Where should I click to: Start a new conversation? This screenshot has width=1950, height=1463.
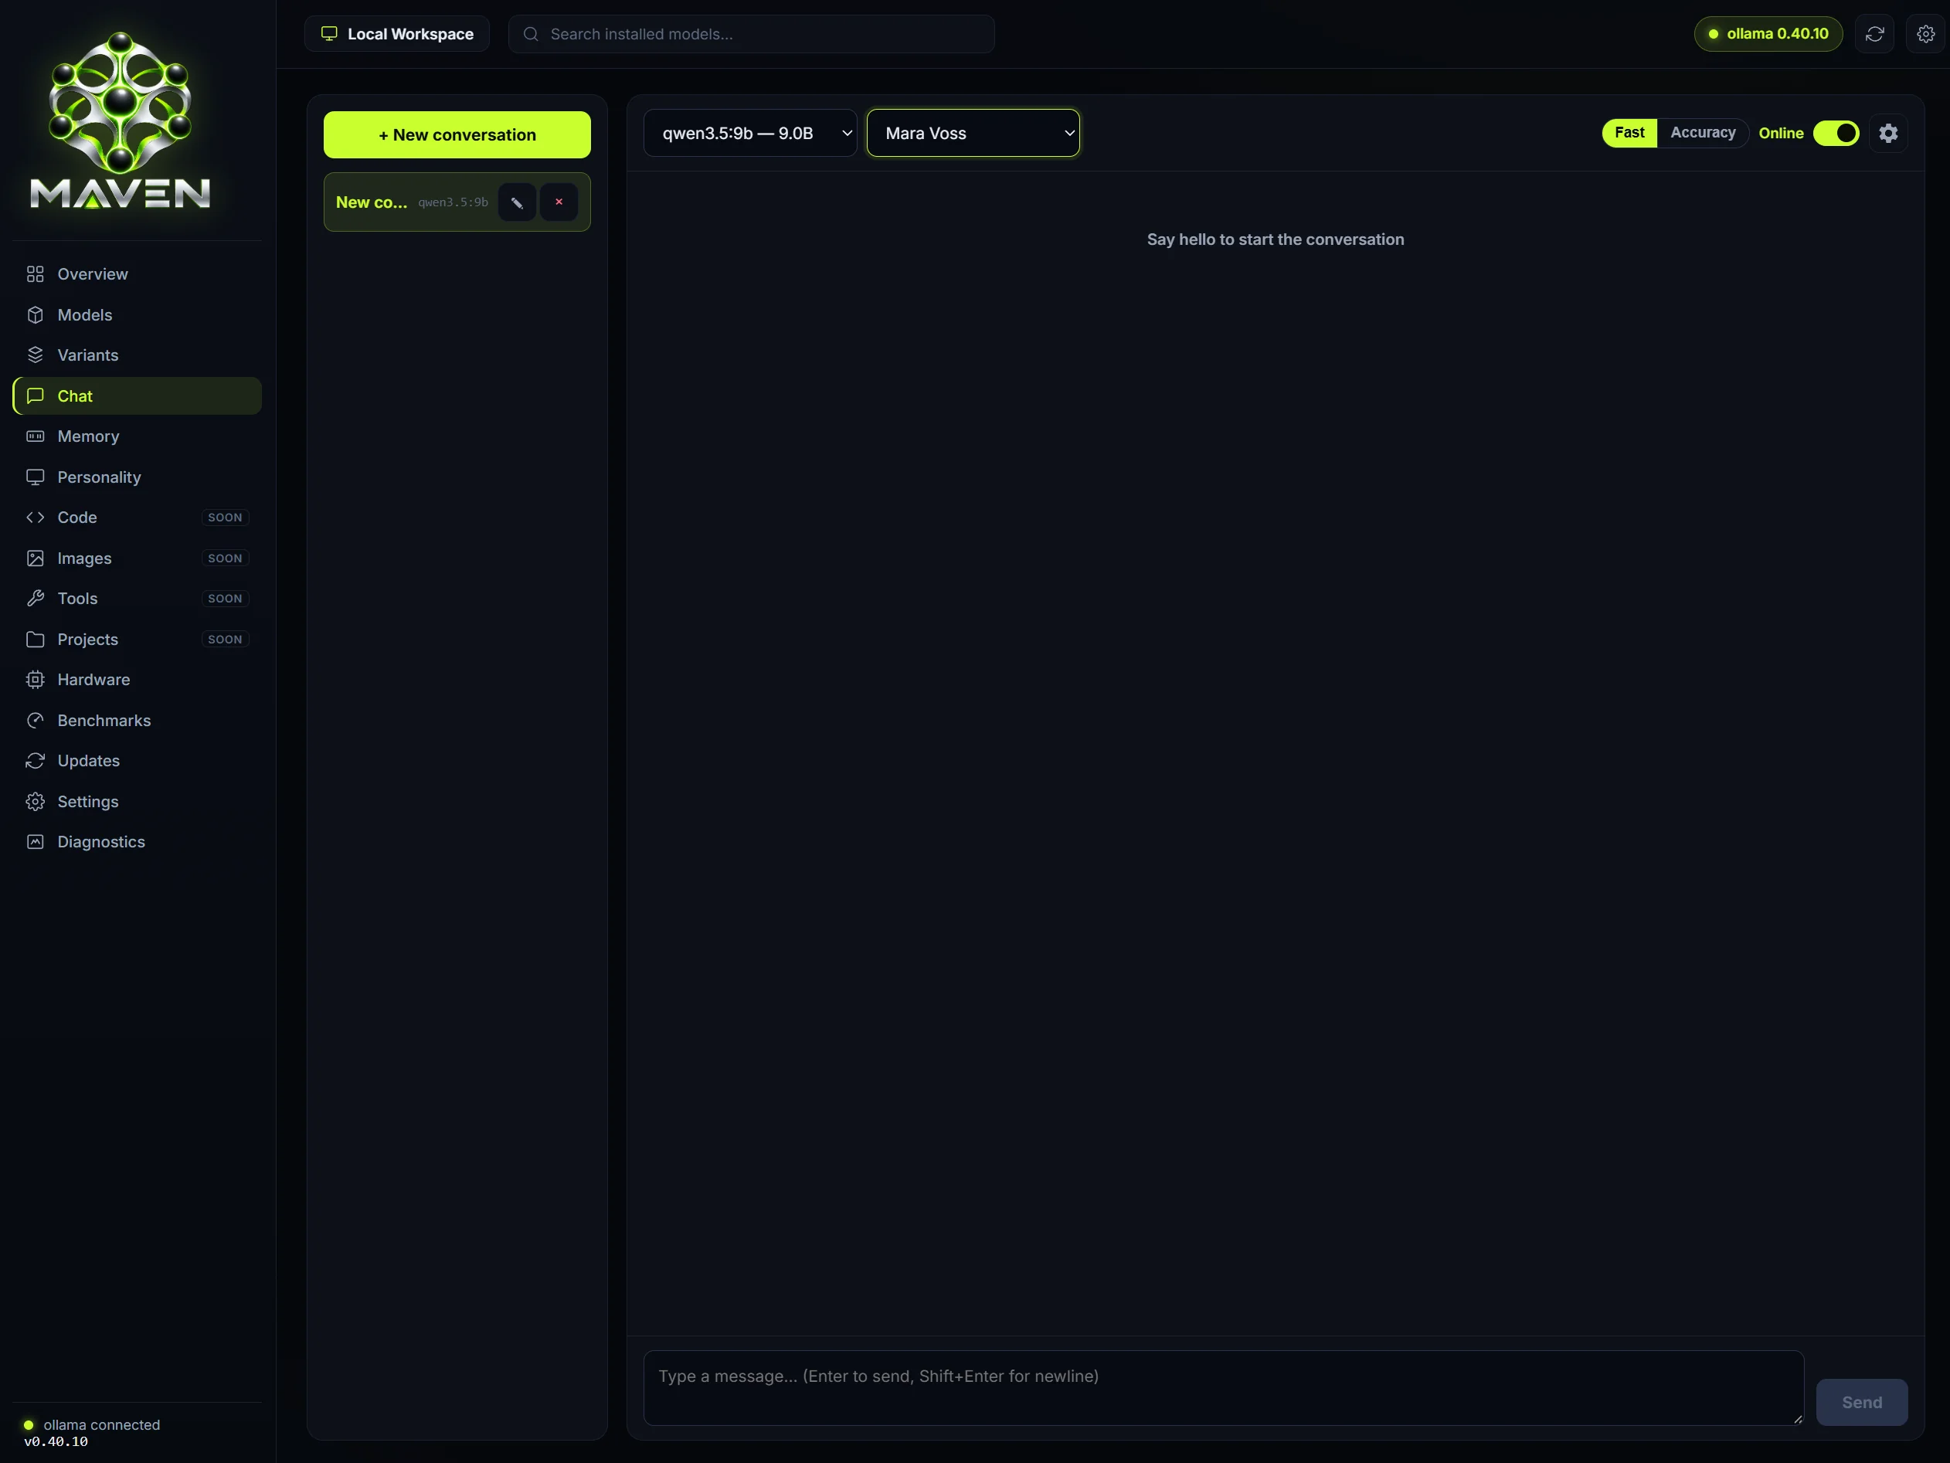457,135
